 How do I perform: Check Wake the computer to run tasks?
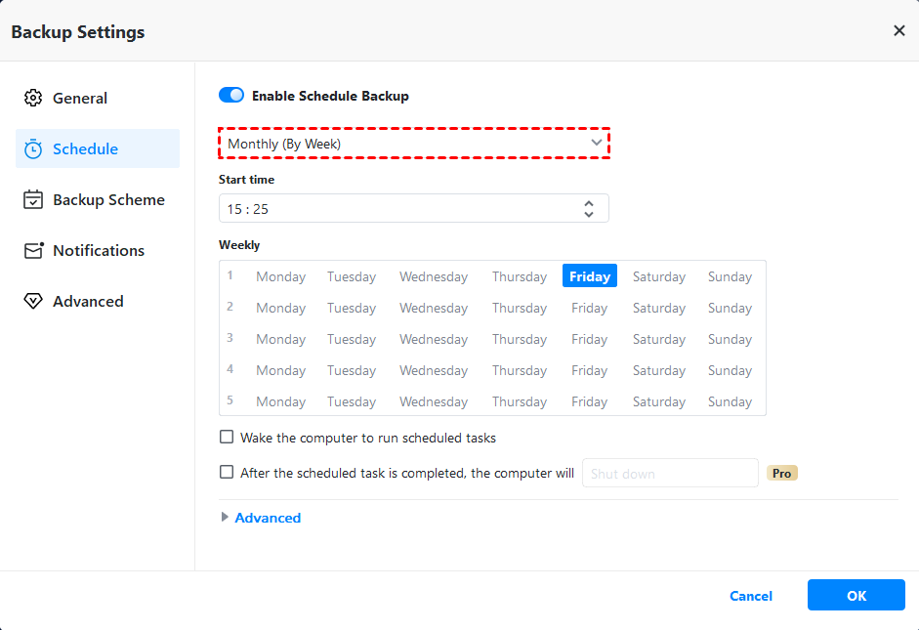[227, 438]
